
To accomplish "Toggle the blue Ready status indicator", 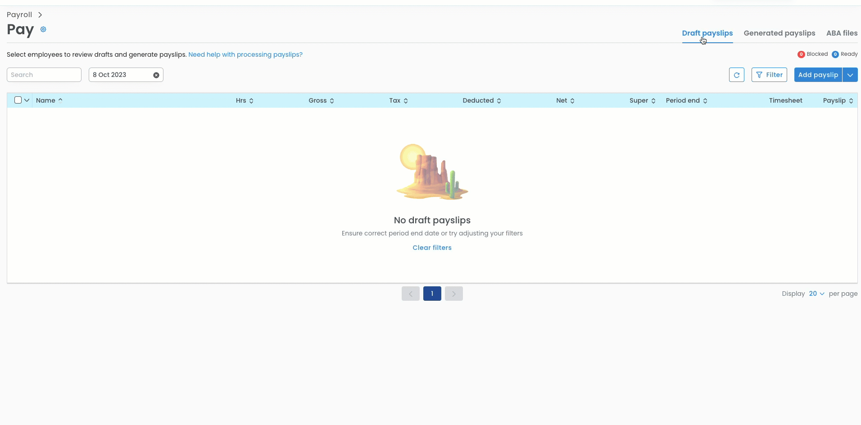I will (x=835, y=54).
